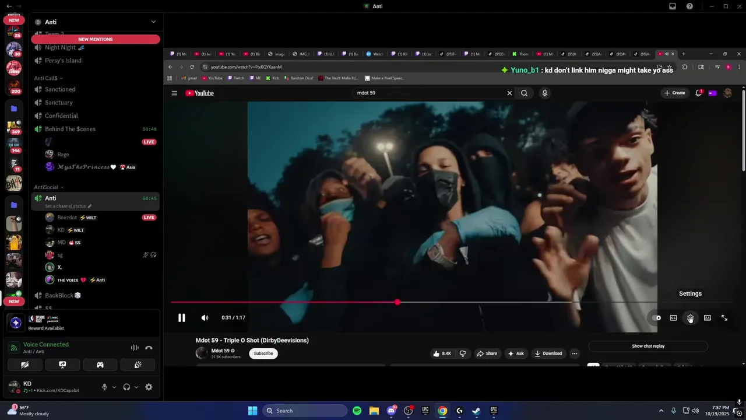This screenshot has width=746, height=420.
Task: Enter full screen in YouTube player
Action: click(x=724, y=318)
